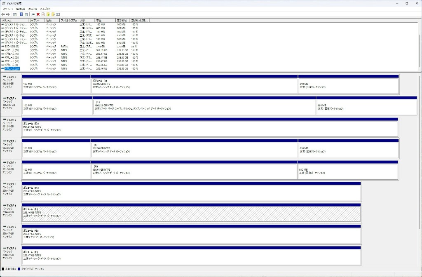Screen dimensions: 422x277
Task: Select the (J:) 952.96 GB partition on Disk 3
Action: coord(195,148)
